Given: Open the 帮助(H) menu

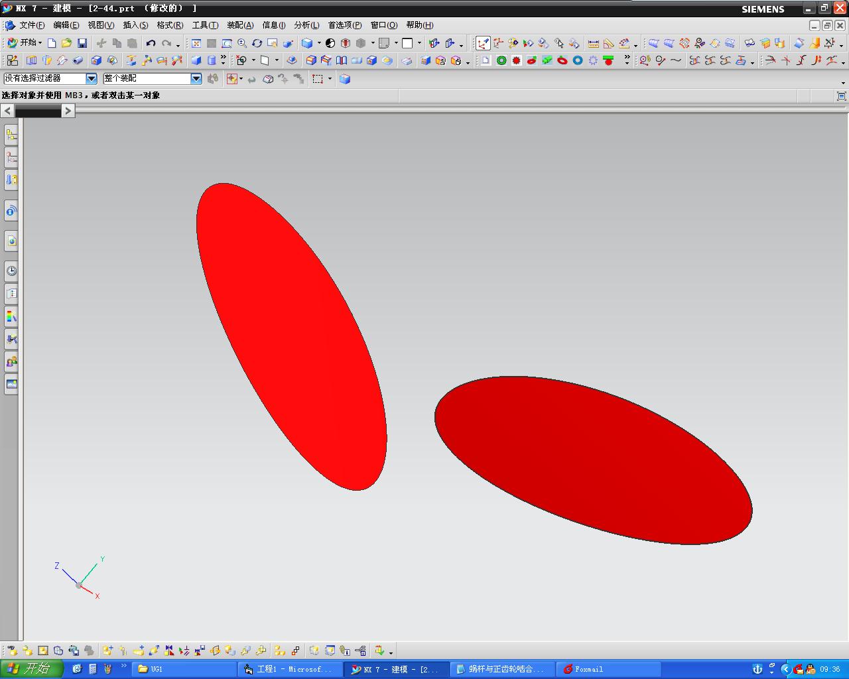Looking at the screenshot, I should (419, 25).
